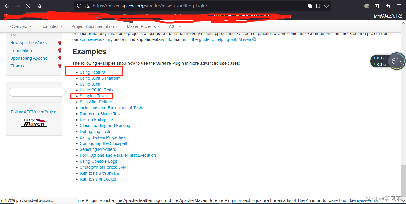This screenshot has width=406, height=204.
Task: Open the guide to helping with Maven link
Action: pos(225,39)
